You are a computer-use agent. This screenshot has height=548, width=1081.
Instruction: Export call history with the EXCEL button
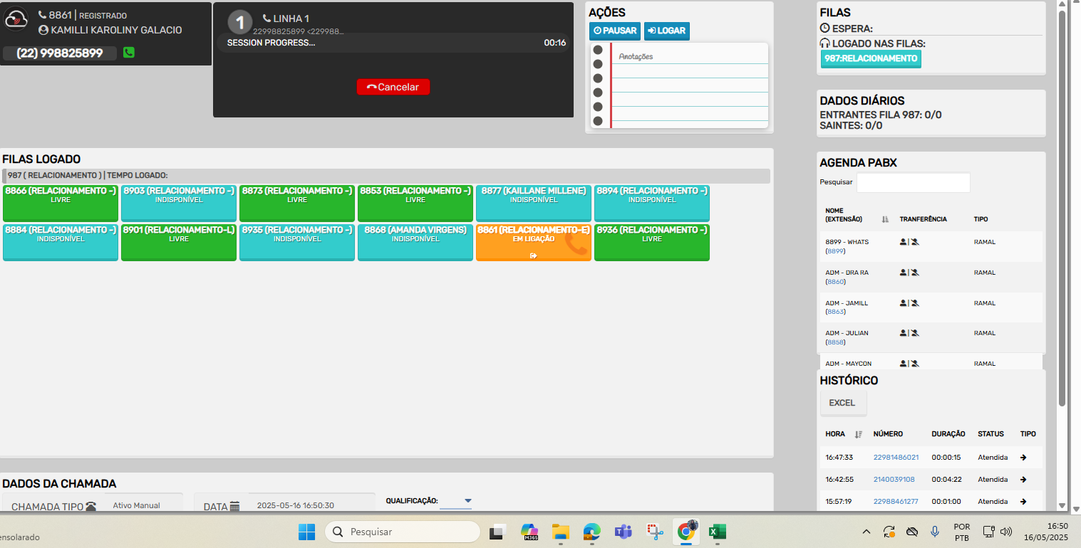pyautogui.click(x=842, y=403)
